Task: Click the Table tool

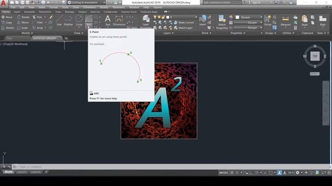Action: (x=132, y=28)
